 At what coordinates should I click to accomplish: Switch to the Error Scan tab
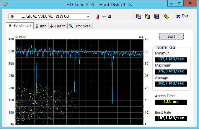(x=80, y=26)
